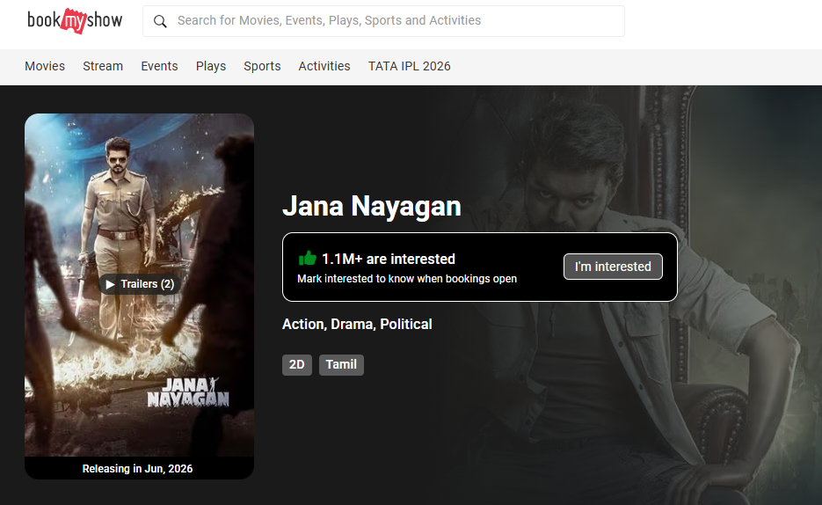
Task: Click the Tamil language tag
Action: [x=341, y=364]
